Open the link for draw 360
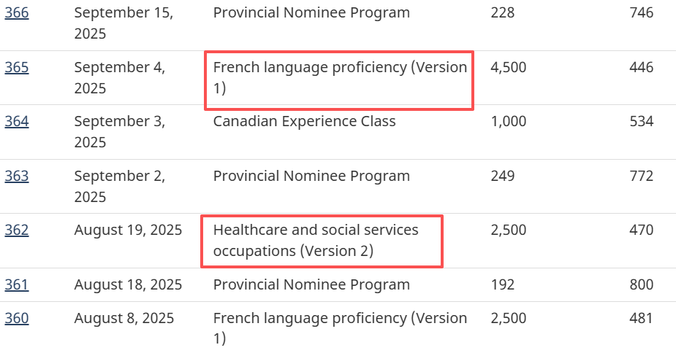 click(17, 318)
